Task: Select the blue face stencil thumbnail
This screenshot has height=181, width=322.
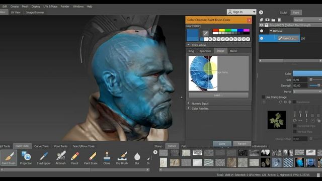Action: pos(310,162)
